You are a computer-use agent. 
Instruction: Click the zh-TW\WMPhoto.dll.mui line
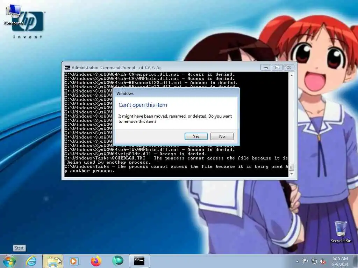pyautogui.click(x=150, y=150)
